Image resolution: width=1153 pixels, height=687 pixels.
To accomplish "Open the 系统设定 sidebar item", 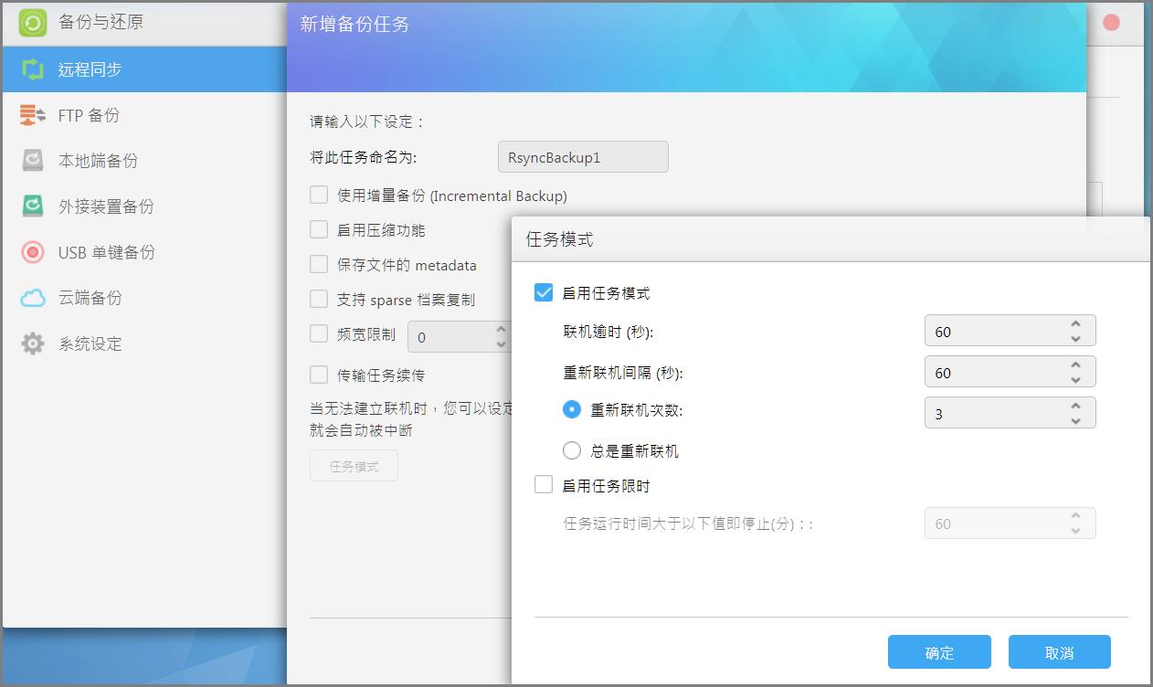I will 144,343.
